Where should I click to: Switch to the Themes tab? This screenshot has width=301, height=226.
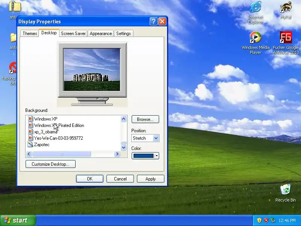click(30, 34)
